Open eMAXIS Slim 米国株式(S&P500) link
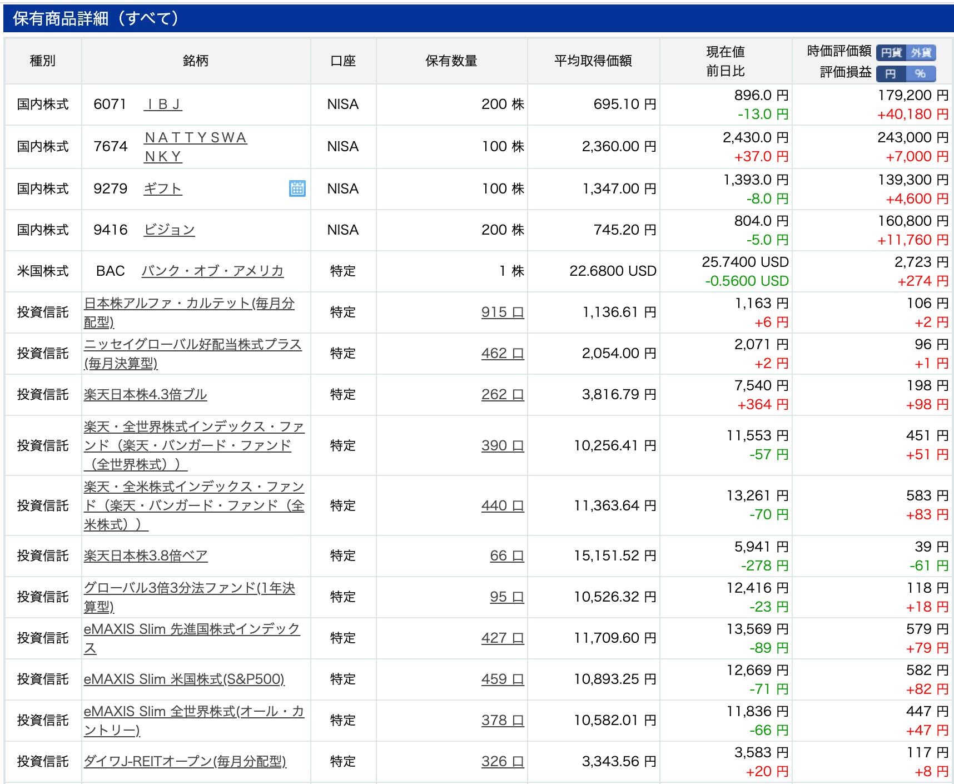 (183, 679)
